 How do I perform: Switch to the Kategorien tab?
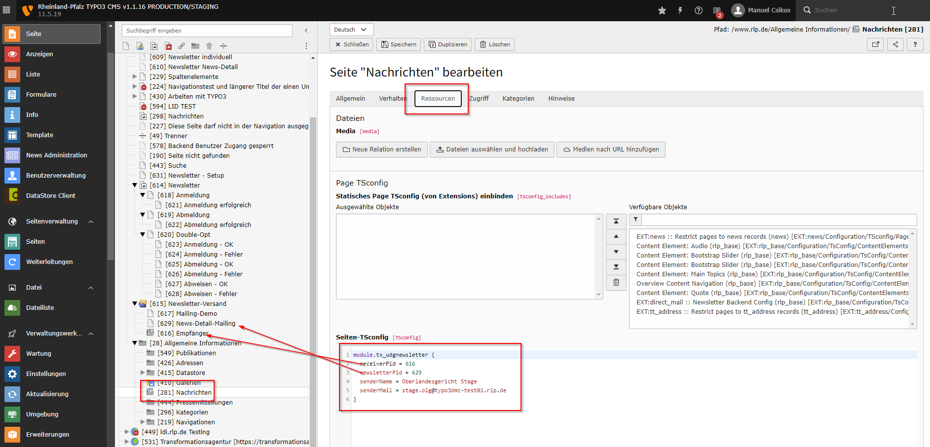[519, 99]
